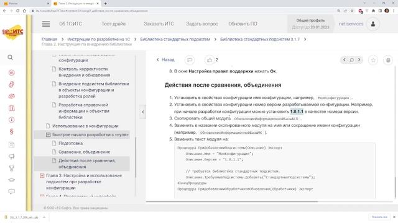Open 'Об 1С:ИТС' menu item
Viewport: 398px width, 223px height.
(70, 24)
